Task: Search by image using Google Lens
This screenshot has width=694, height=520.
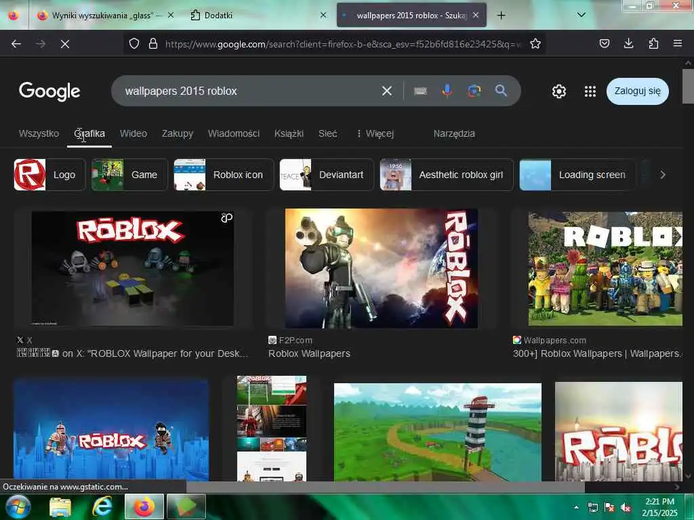Action: click(474, 91)
